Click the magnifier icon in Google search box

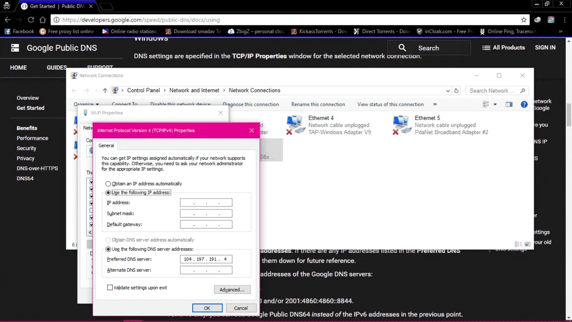402,48
